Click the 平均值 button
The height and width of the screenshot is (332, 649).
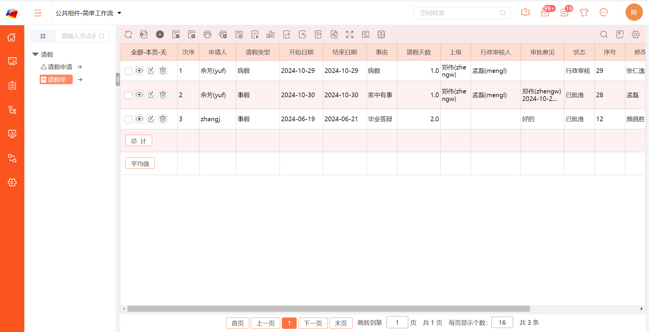click(x=140, y=164)
